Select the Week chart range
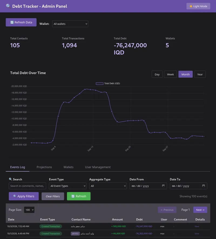 point(170,74)
